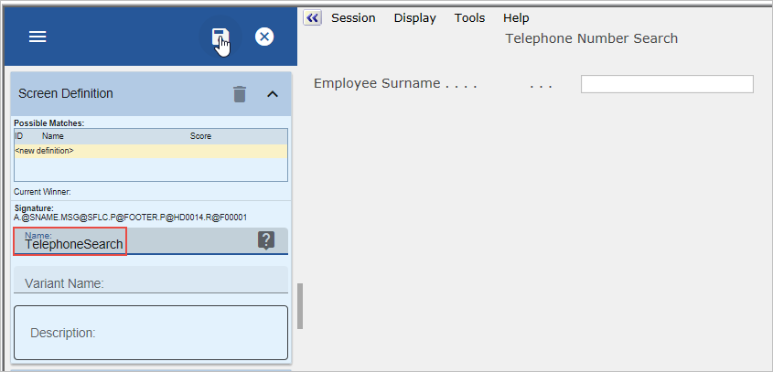Click the close X icon in the header
The width and height of the screenshot is (773, 372).
click(264, 37)
